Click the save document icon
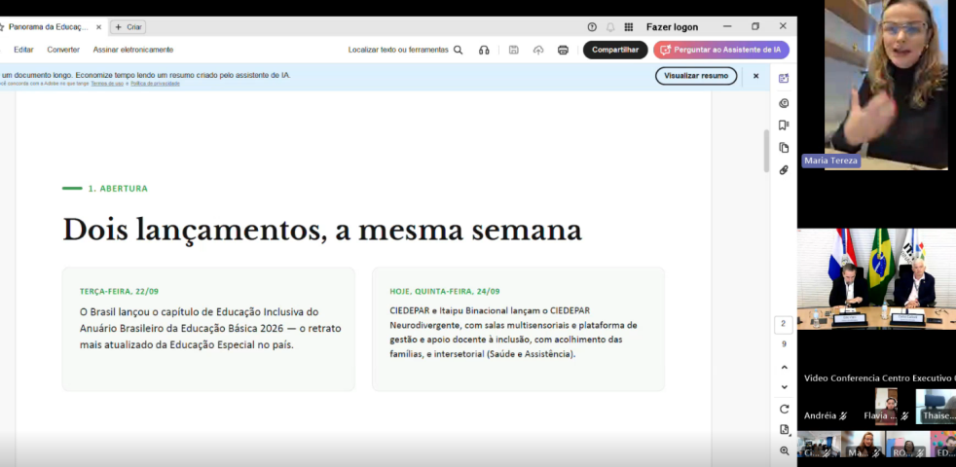Image resolution: width=956 pixels, height=467 pixels. point(513,50)
